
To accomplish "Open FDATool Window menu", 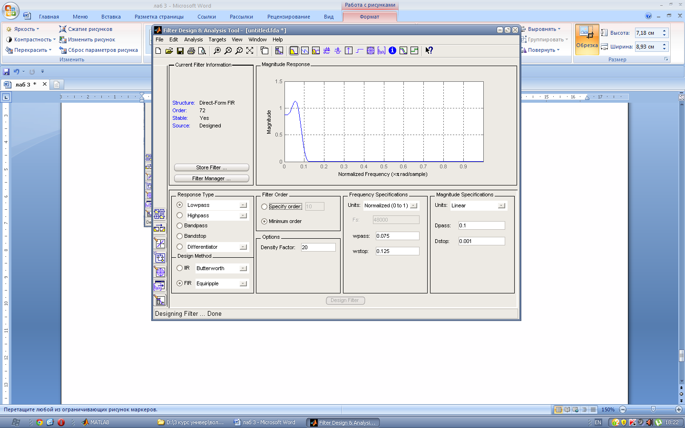I will (x=257, y=39).
